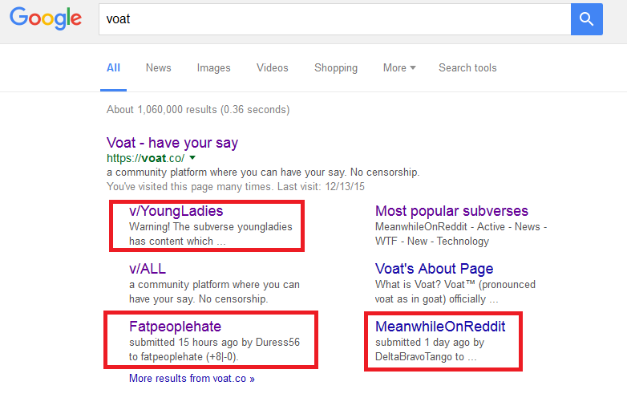Viewport: 627px width, 402px height.
Task: Switch to the News tab
Action: click(158, 68)
